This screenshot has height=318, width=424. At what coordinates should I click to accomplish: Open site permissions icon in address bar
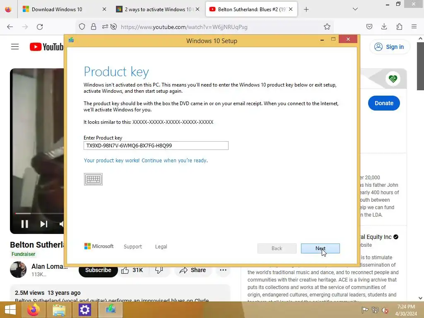tap(105, 26)
